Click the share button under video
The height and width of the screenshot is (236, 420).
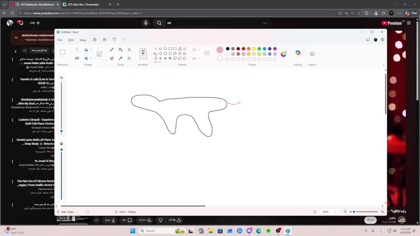pos(145,220)
